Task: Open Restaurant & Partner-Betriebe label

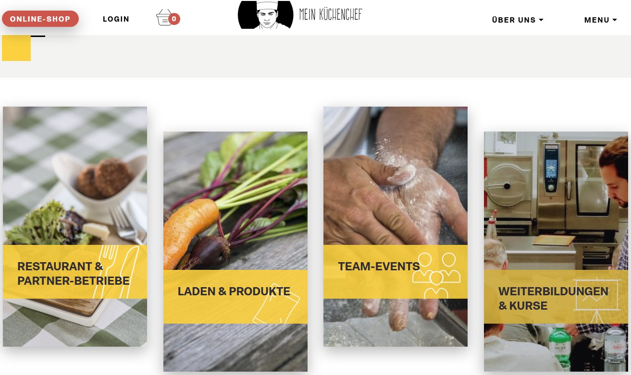Action: point(74,273)
